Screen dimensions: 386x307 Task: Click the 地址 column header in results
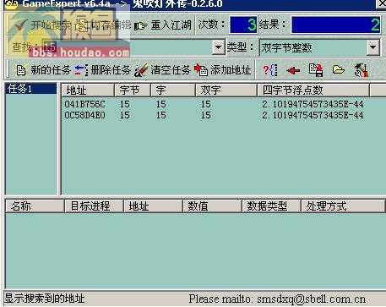click(x=88, y=90)
